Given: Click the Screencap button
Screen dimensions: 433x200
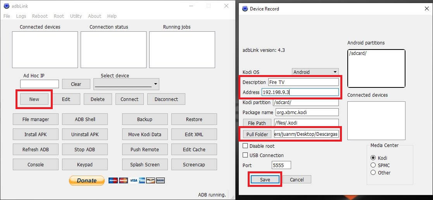Looking at the screenshot, I should (x=194, y=164).
